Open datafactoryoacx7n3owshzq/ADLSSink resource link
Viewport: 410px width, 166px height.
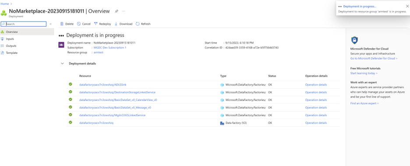click(x=103, y=85)
